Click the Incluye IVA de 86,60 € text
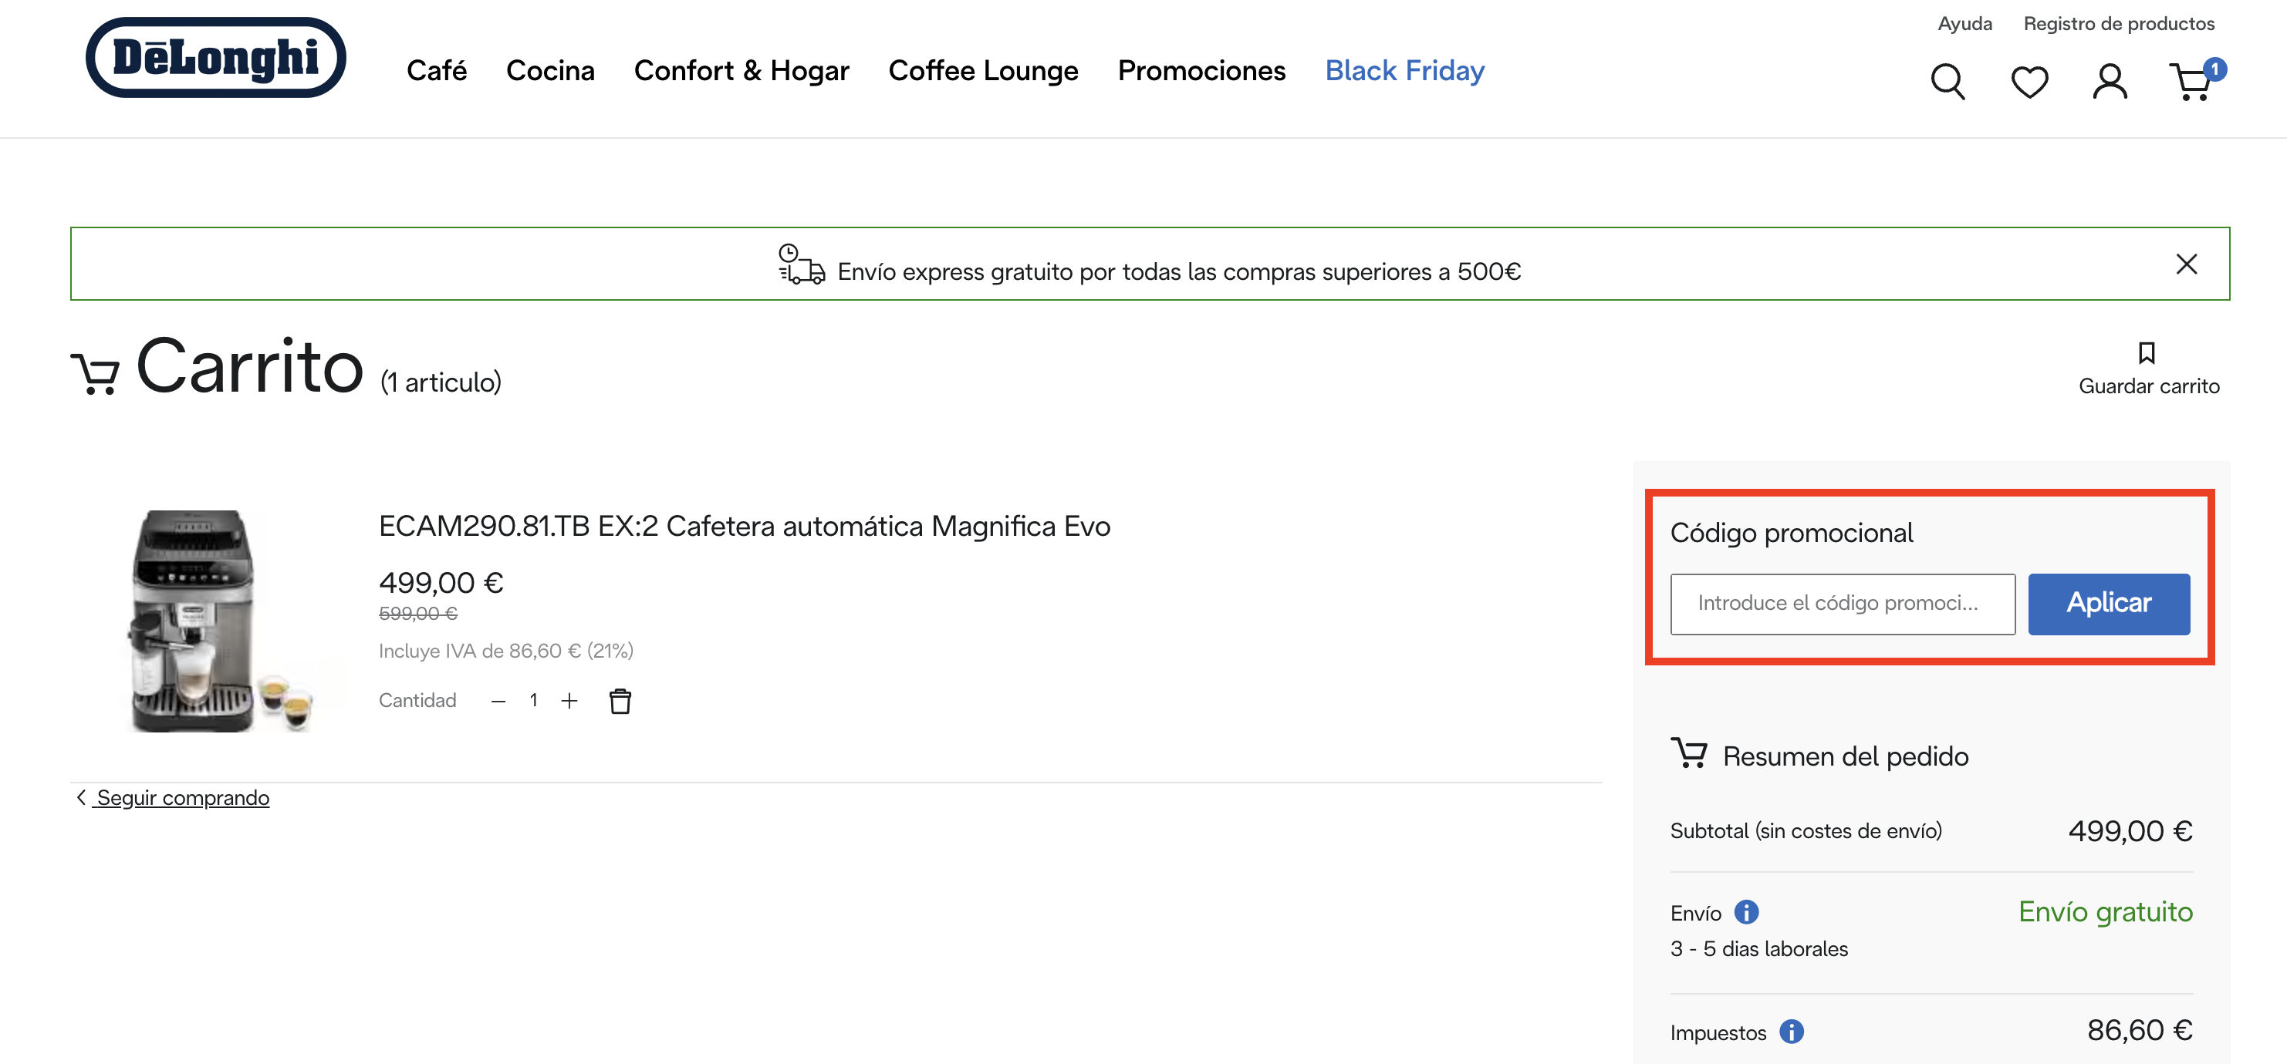This screenshot has width=2287, height=1064. point(506,651)
